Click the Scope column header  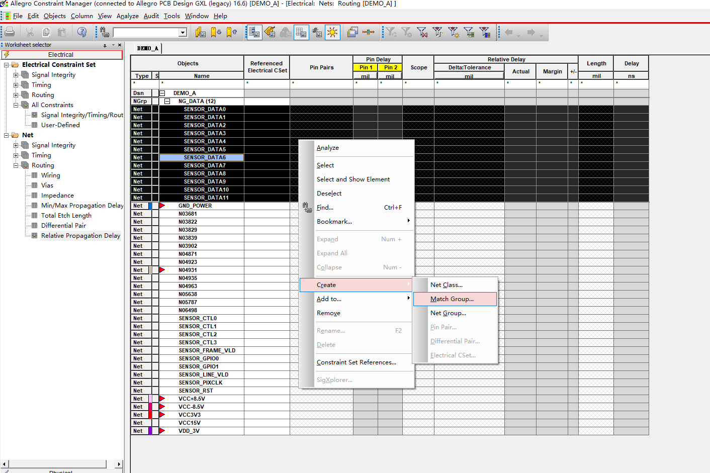point(418,67)
